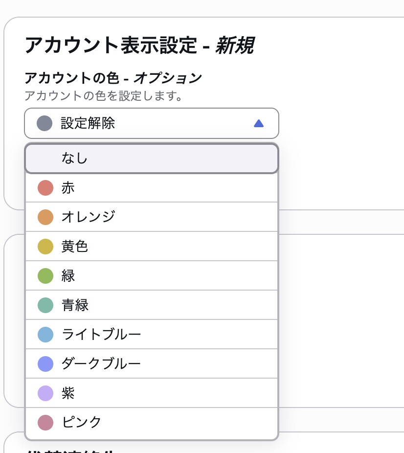
Task: Click the dark blue color circle
Action: pos(45,364)
